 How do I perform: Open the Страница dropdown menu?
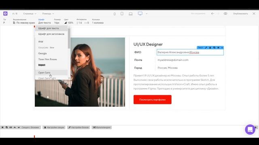tap(30, 14)
